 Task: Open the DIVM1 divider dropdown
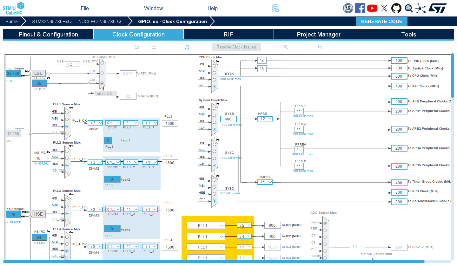pos(95,123)
